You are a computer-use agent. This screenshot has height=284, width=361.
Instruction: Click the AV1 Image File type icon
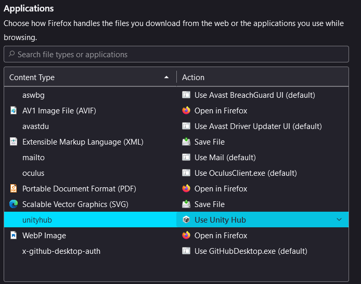click(x=14, y=111)
